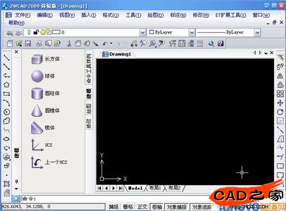Viewport: 286px width, 211px height.
Task: Select the 圆柱体 cylinder tool
Action: tap(45, 93)
